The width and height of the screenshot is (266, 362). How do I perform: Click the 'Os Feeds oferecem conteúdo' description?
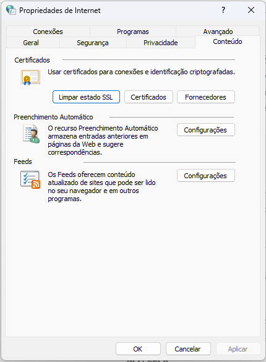coord(101,186)
